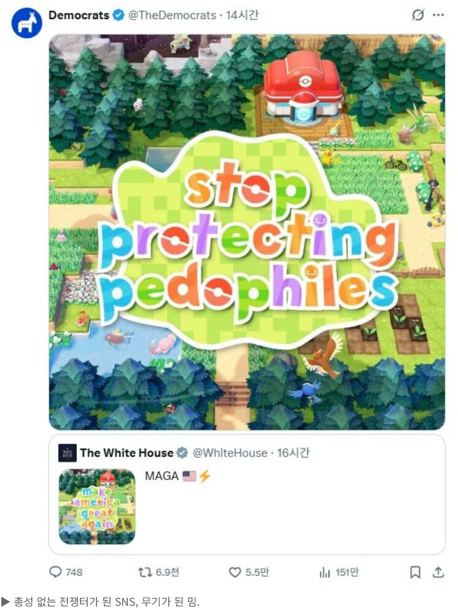Open the make america great again thumbnail

point(97,507)
